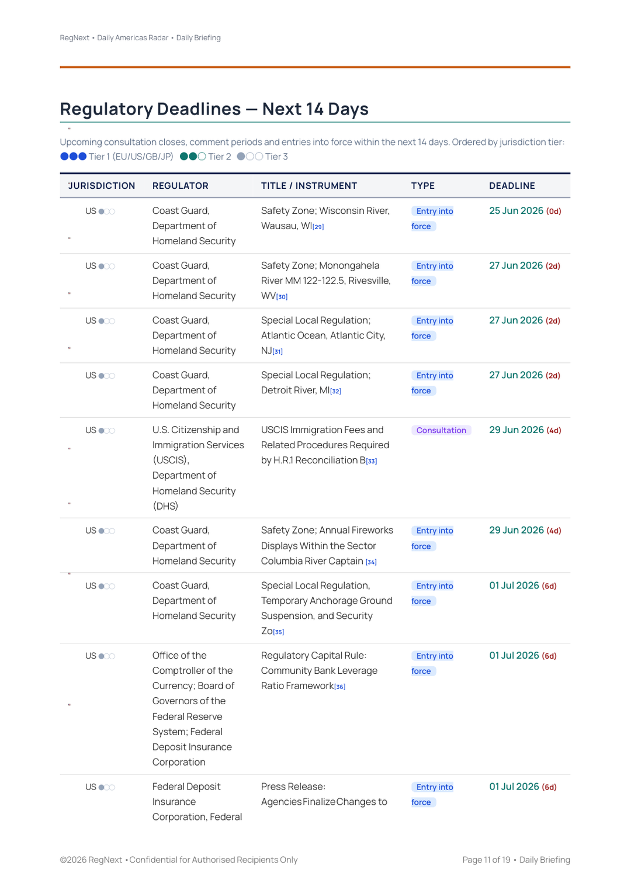The image size is (631, 893).
Task: Click the deadline 25 Jun 2026 (0d)
Action: pyautogui.click(x=525, y=211)
